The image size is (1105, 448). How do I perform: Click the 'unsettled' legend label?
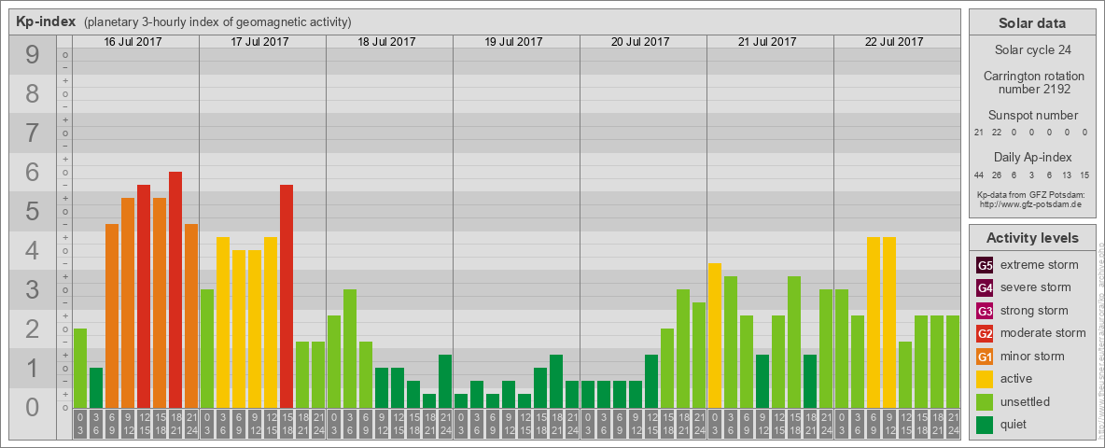click(x=1026, y=401)
